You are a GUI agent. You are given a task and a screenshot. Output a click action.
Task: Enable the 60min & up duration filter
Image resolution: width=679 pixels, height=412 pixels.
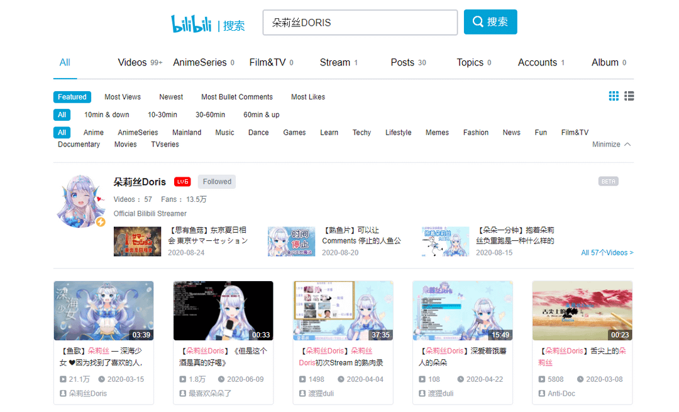pyautogui.click(x=260, y=114)
